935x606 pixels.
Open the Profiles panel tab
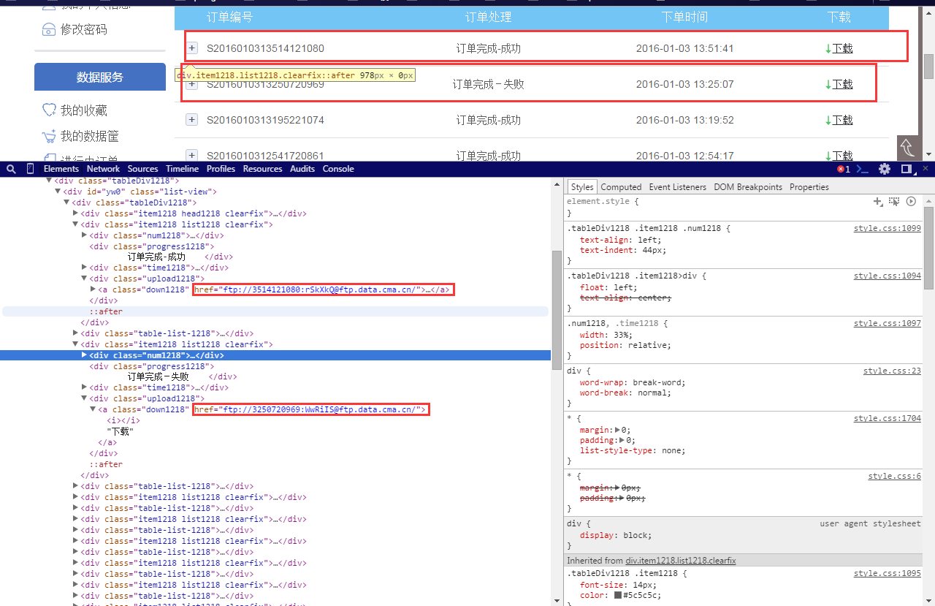point(221,169)
